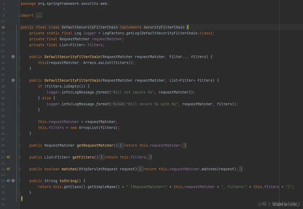
Task: Click line number 18 in the gutter
Action: click(x=3, y=27)
